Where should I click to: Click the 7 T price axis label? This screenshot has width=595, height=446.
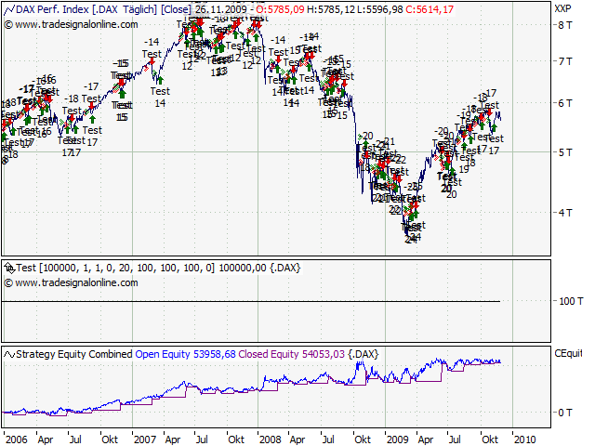565,61
